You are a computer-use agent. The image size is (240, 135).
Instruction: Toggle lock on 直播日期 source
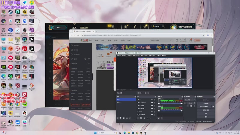(x=154, y=109)
